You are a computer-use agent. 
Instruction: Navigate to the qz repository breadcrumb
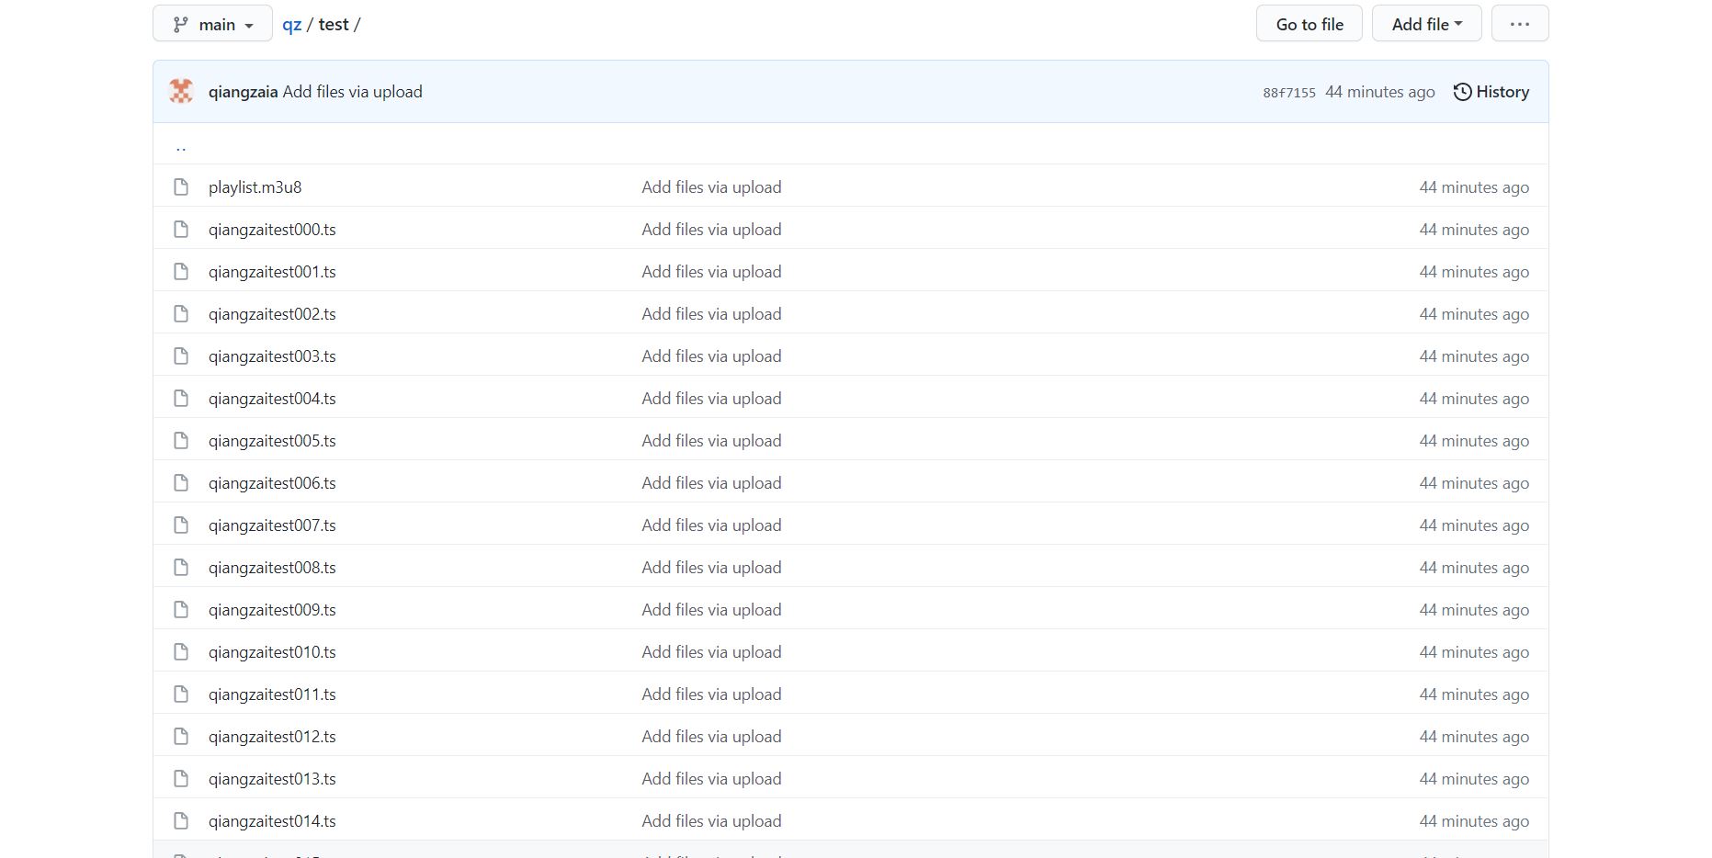(291, 25)
